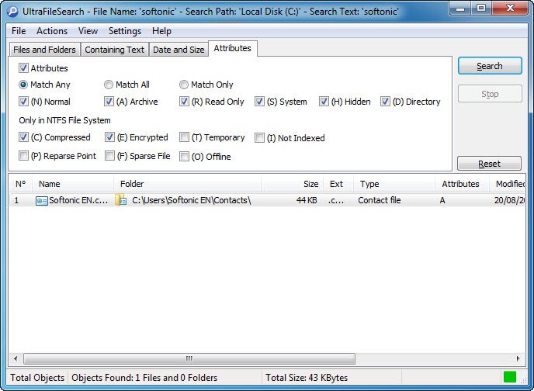Enable the (I) Not Indexed attribute
The image size is (534, 391).
coord(259,138)
